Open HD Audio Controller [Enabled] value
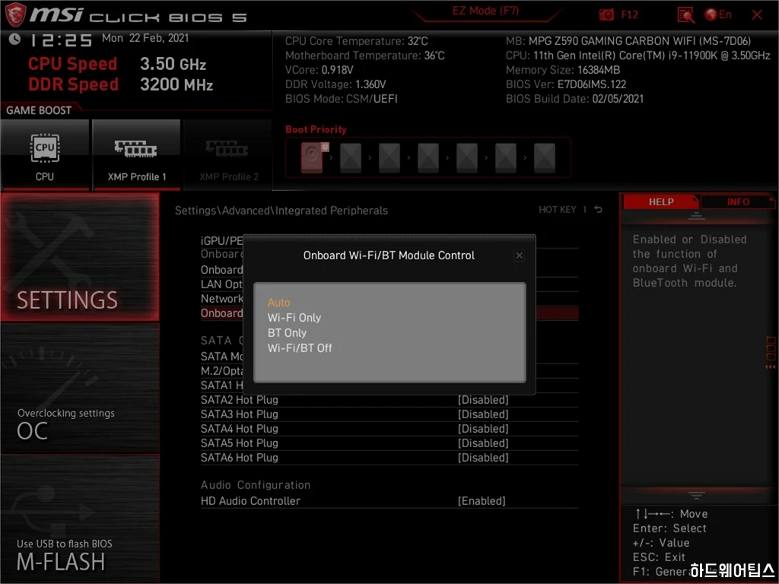The width and height of the screenshot is (779, 584). [x=482, y=501]
